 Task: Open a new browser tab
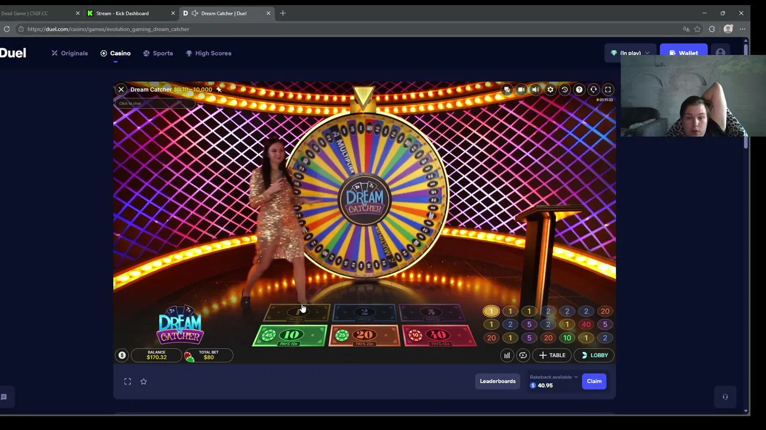(x=283, y=13)
